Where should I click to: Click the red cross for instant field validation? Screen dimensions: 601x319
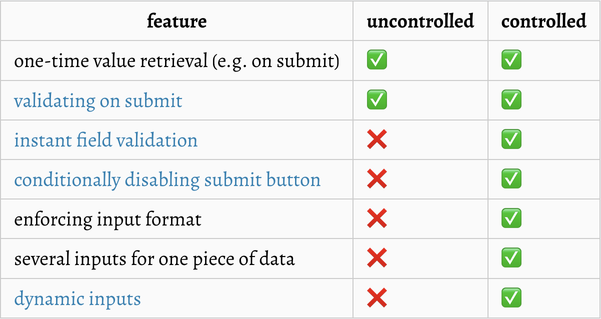coord(376,139)
